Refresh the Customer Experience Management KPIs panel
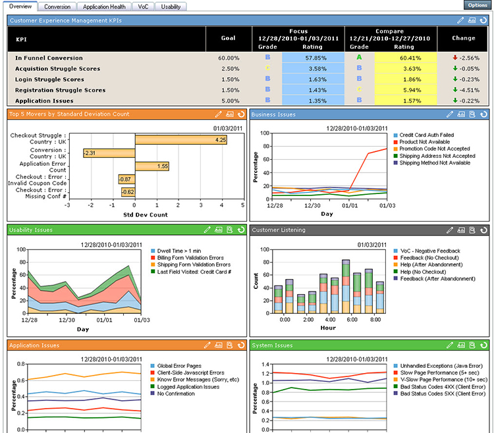This screenshot has width=494, height=433. 483,20
